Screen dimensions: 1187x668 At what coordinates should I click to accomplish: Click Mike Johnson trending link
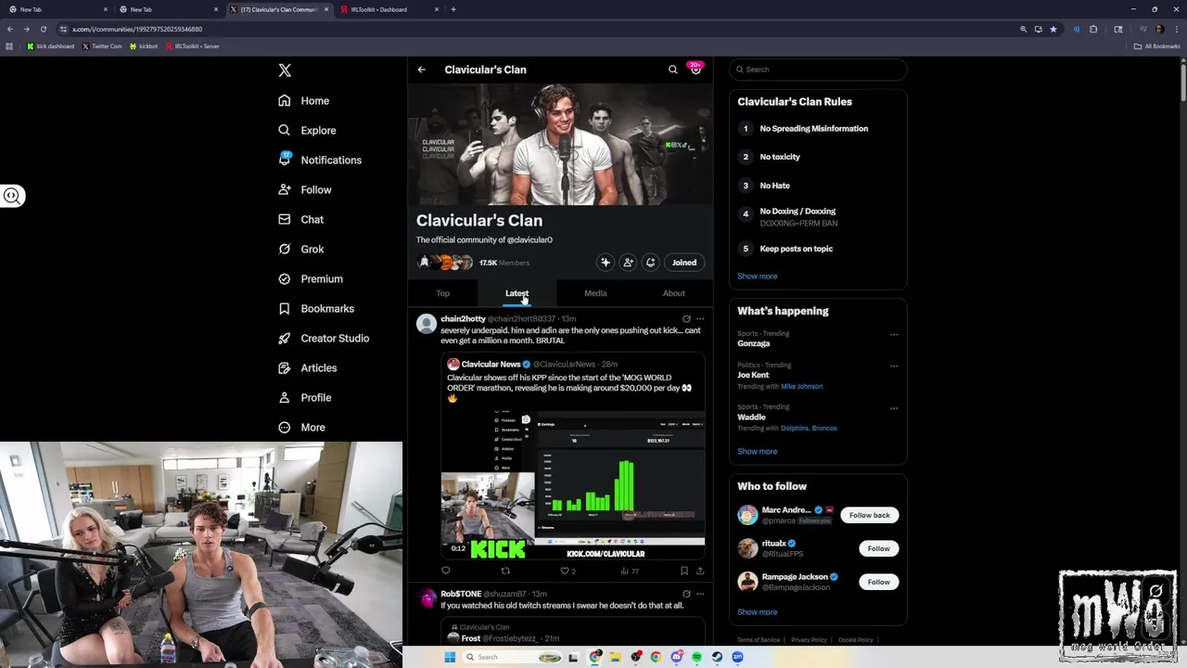coord(802,386)
